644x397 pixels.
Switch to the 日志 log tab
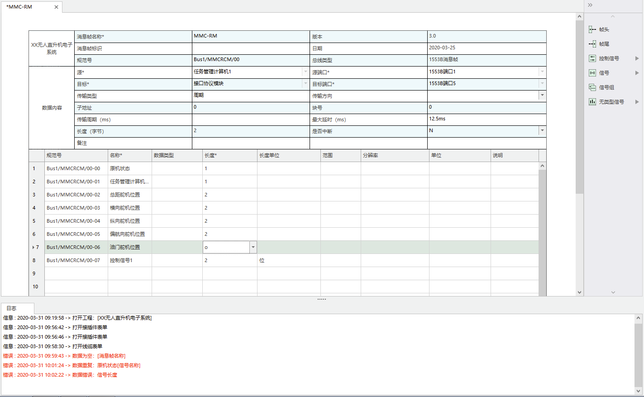click(x=12, y=308)
